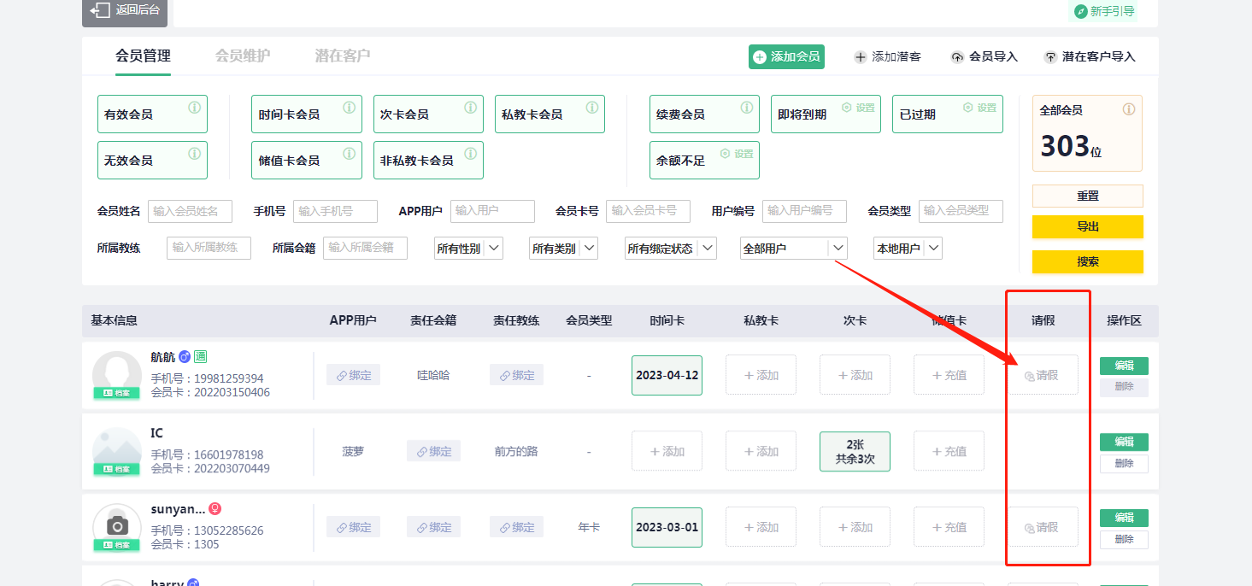Toggle the 私教卡会员 filter card
This screenshot has height=586, width=1252.
click(549, 114)
